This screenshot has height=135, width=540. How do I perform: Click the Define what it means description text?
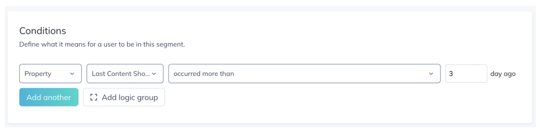pos(102,44)
